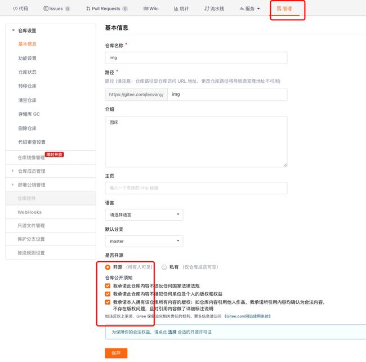Click the 仓库名称 input field
366x362 pixels.
coord(196,57)
